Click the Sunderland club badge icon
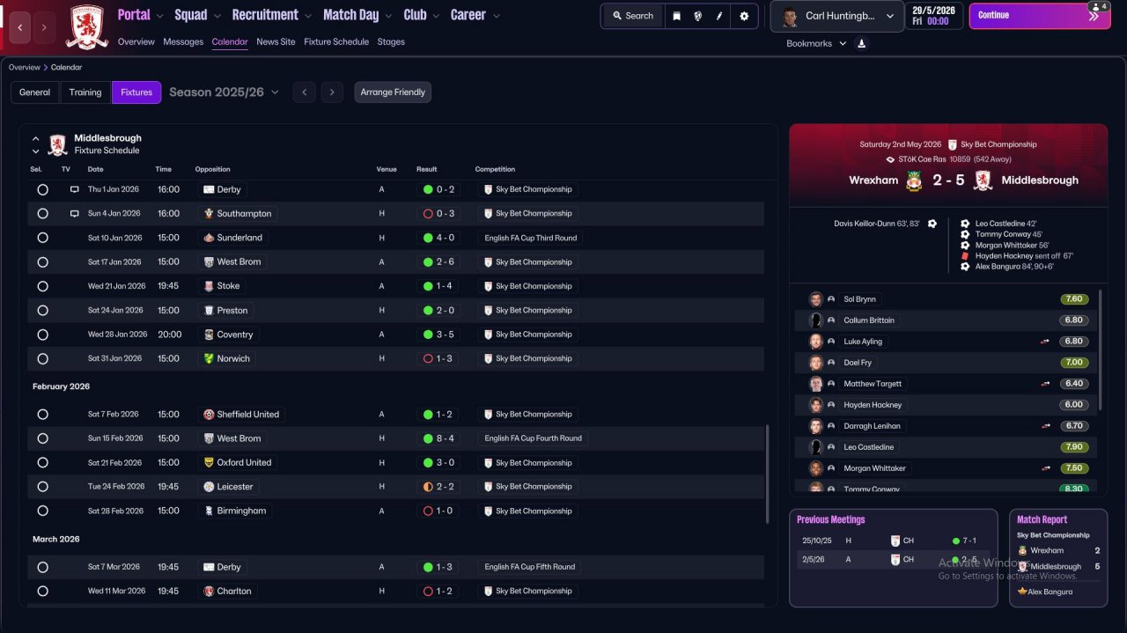This screenshot has height=633, width=1127. (209, 238)
